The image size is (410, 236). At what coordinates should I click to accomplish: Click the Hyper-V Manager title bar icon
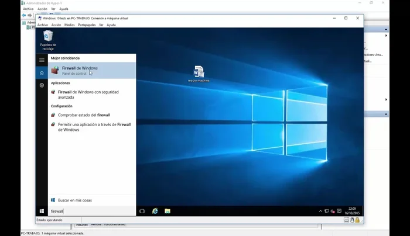tap(23, 3)
